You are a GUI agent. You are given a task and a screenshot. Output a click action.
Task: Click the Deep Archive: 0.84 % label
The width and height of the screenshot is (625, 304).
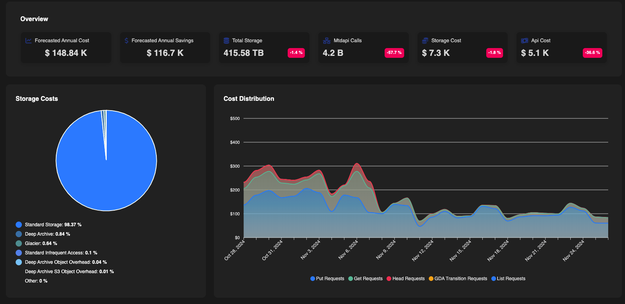48,234
